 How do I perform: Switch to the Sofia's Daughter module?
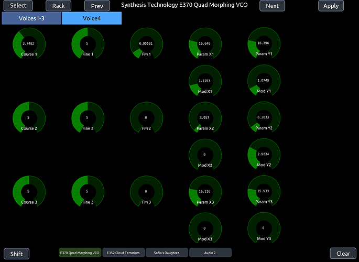(x=167, y=253)
